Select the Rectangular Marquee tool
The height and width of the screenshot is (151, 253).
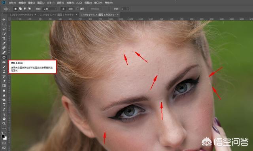[x=4, y=24]
